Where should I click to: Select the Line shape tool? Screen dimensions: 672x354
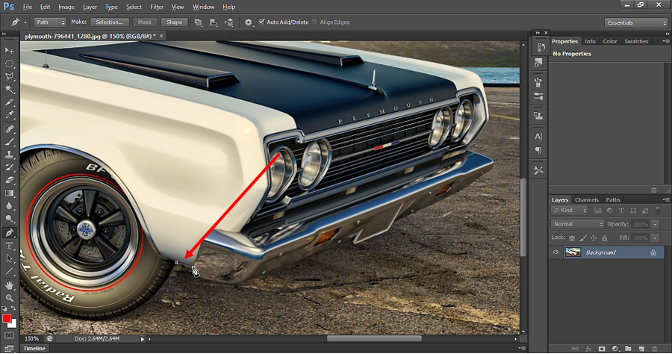pyautogui.click(x=9, y=271)
